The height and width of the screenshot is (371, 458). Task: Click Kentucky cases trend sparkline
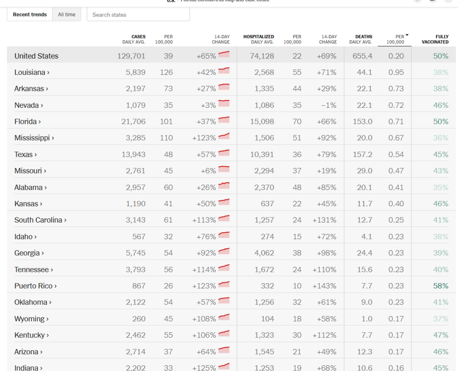(x=223, y=334)
